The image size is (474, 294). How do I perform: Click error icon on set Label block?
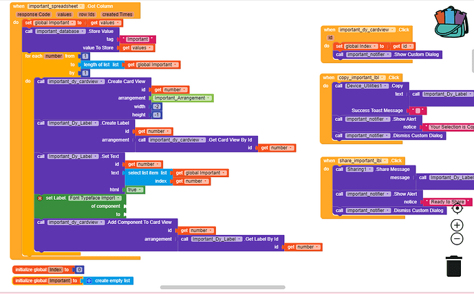pos(40,198)
